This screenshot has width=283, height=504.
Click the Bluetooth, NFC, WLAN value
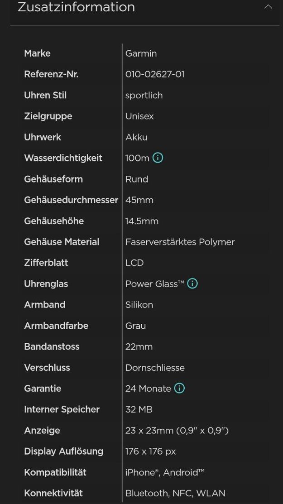tap(175, 493)
